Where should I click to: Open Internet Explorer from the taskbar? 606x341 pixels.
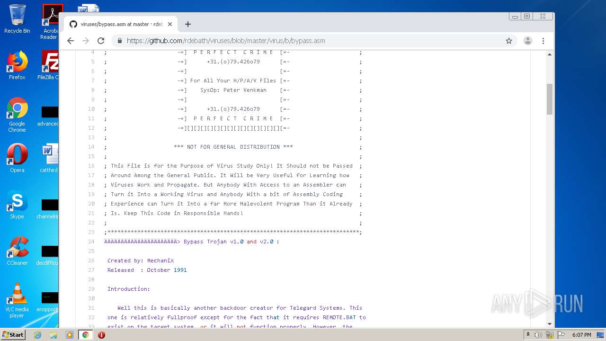(x=37, y=335)
